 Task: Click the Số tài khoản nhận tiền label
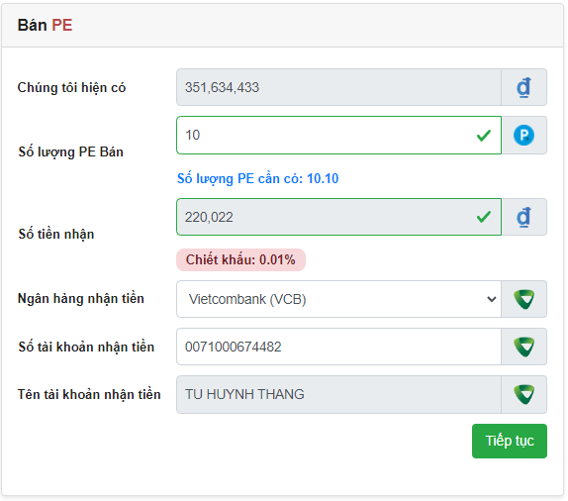coord(86,347)
